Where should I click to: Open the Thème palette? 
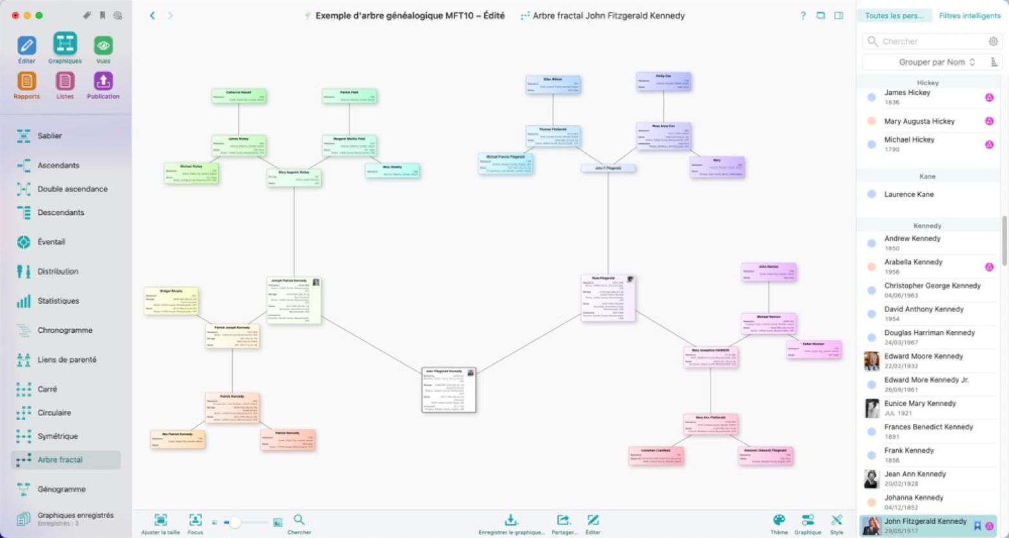779,520
